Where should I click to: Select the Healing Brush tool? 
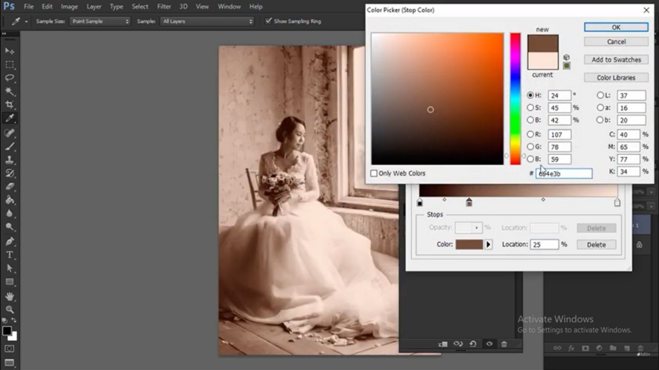[10, 133]
